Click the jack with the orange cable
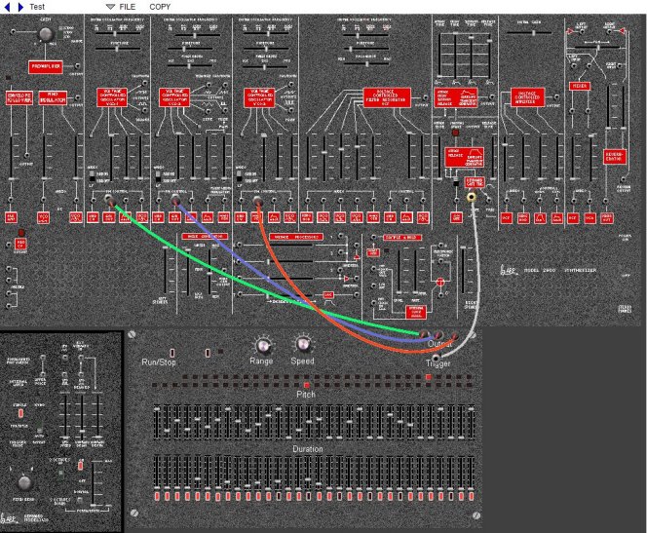647x533 pixels. pos(257,202)
